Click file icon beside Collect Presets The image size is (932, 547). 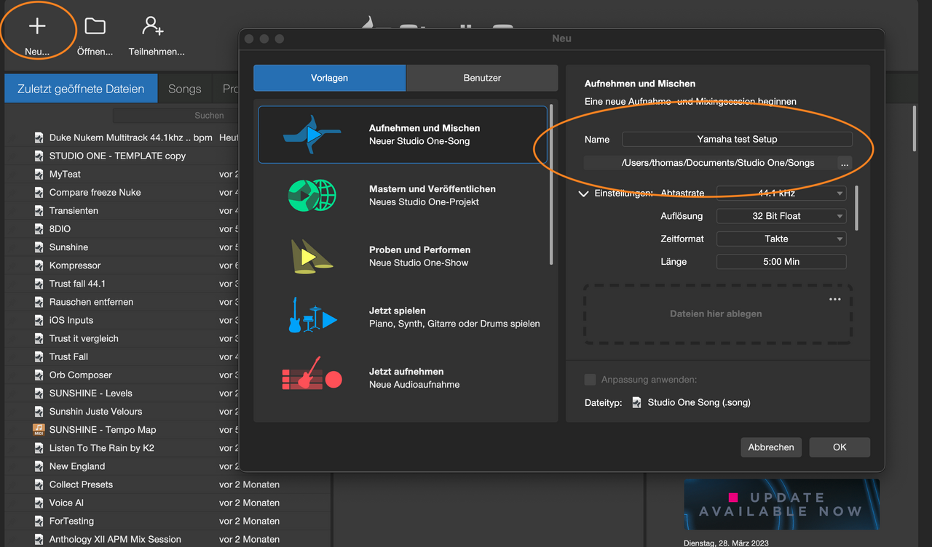tap(39, 484)
